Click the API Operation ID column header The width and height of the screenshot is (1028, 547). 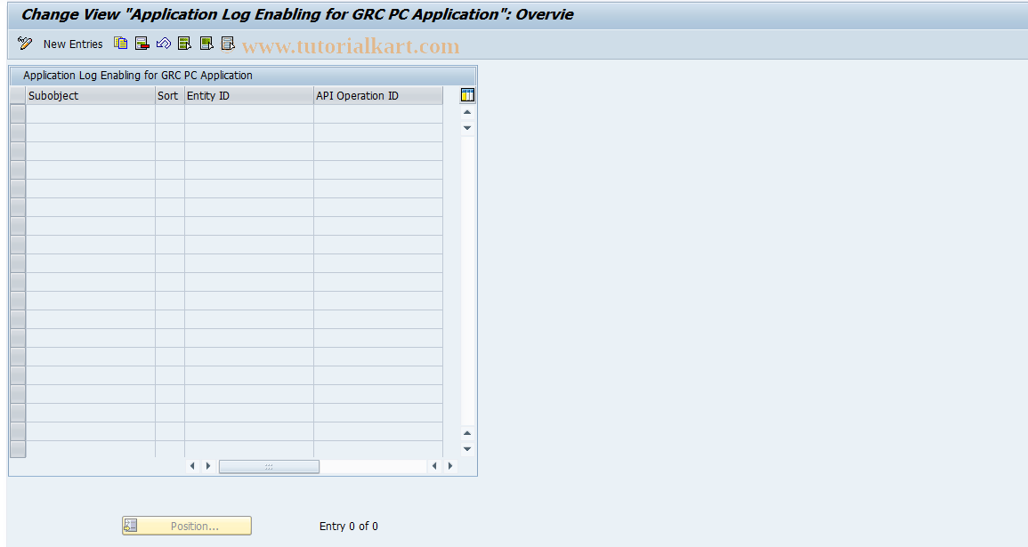coord(378,96)
